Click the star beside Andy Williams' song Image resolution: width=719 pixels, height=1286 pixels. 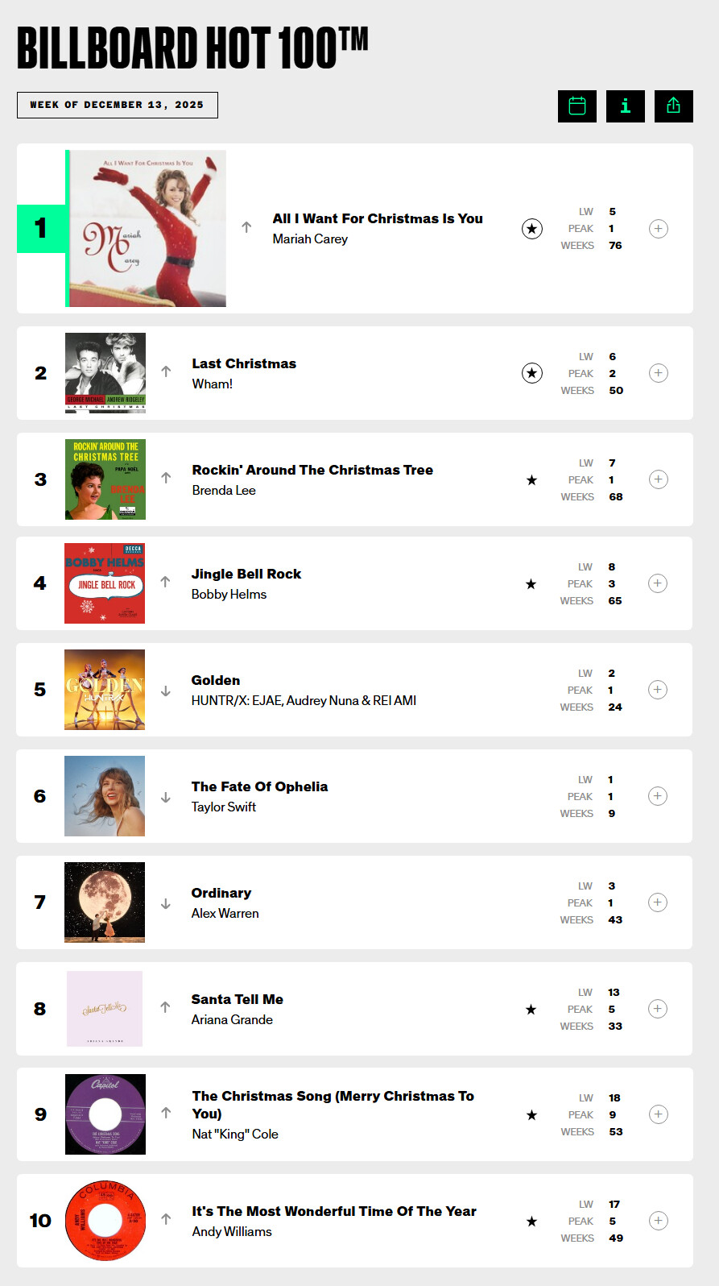531,1222
